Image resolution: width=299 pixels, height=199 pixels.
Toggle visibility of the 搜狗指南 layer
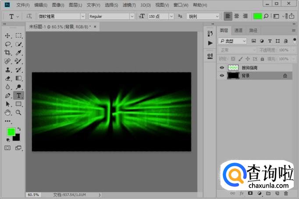tap(221, 68)
